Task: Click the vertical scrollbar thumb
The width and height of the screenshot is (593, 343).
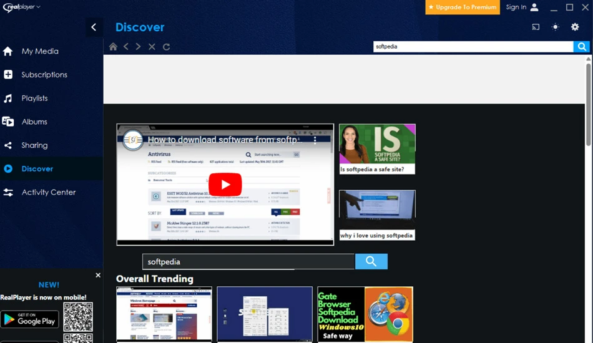Action: click(x=589, y=104)
